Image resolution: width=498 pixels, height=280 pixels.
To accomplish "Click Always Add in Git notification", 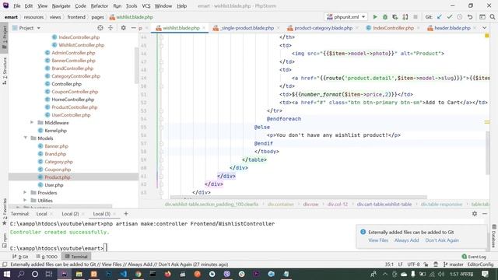I will [406, 240].
